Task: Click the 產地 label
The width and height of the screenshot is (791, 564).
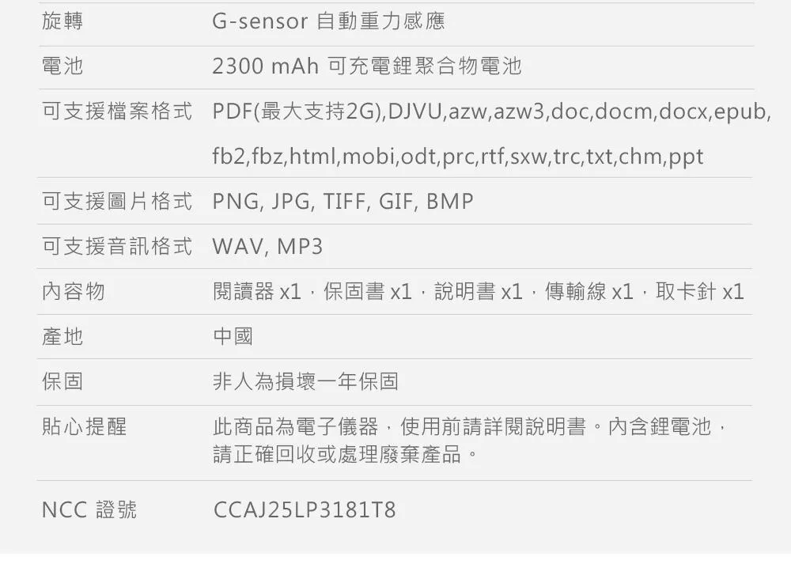Action: (x=62, y=336)
